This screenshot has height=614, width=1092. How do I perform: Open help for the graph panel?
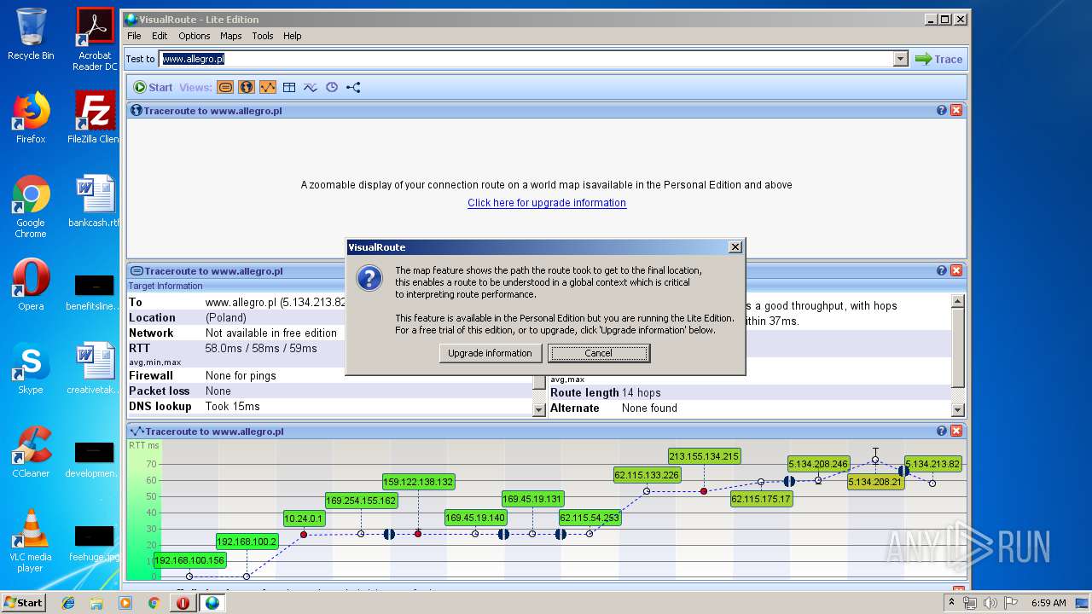[942, 432]
